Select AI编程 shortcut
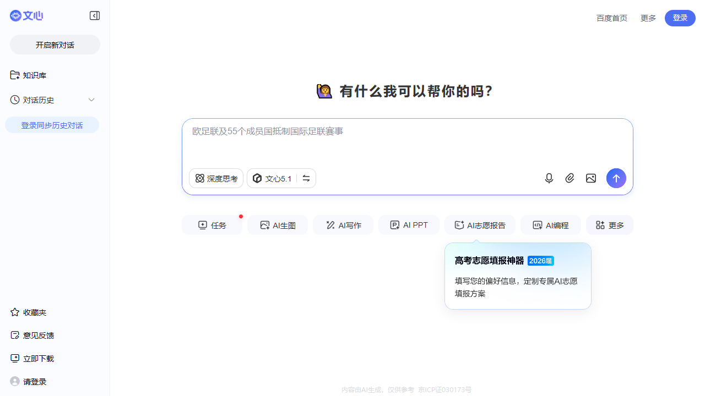 551,225
